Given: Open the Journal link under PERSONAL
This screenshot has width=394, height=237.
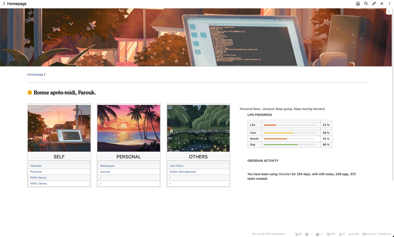Looking at the screenshot, I should click(x=105, y=172).
